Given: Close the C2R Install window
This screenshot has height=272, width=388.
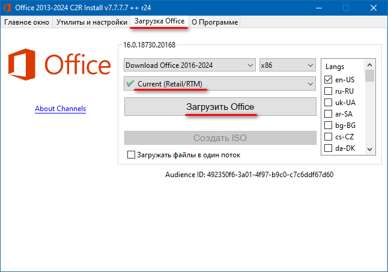Looking at the screenshot, I should 374,8.
